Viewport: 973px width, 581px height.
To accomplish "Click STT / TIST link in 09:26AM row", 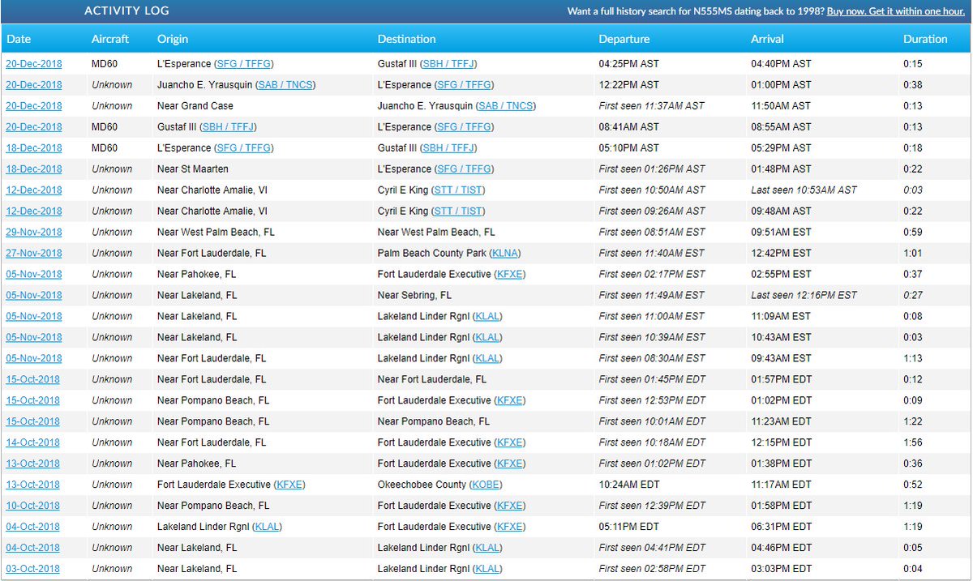I will [x=458, y=211].
